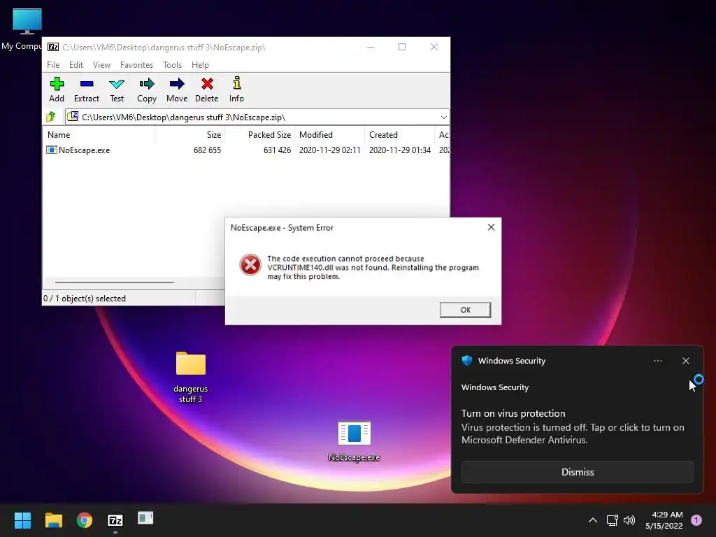Go up one folder level in 7-Zip
The width and height of the screenshot is (716, 537).
coord(51,117)
